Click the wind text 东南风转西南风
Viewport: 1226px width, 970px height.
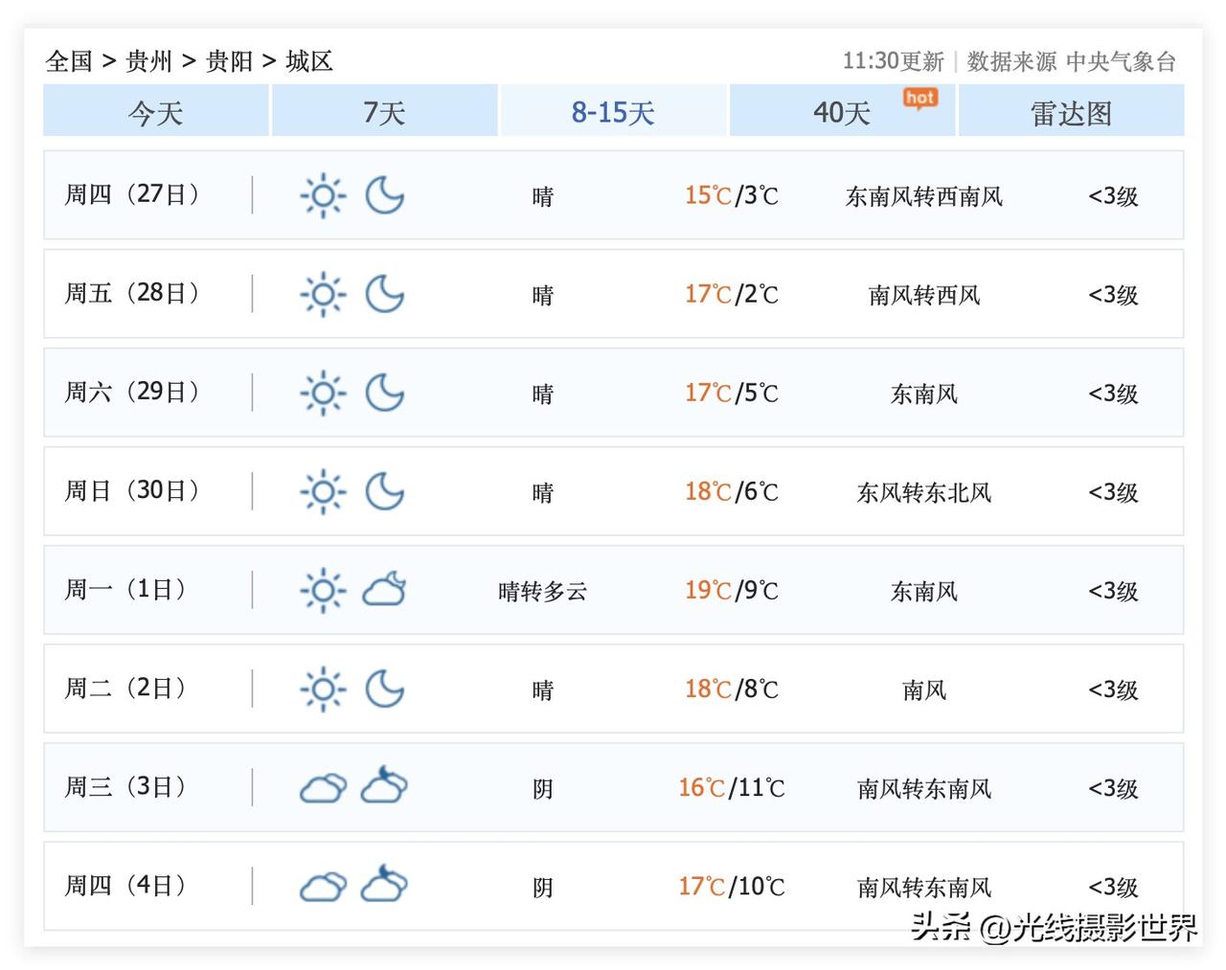[924, 196]
